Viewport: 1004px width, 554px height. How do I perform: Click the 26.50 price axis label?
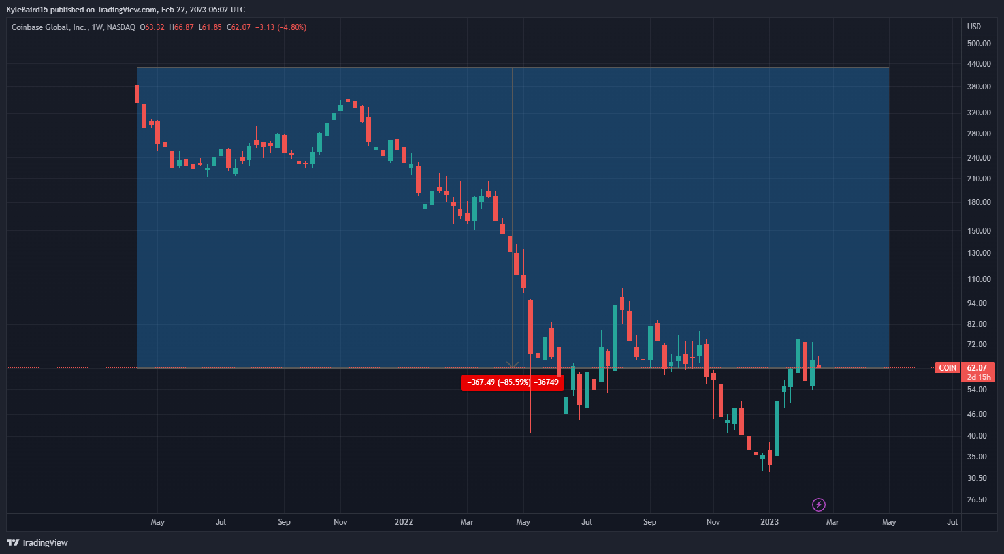(977, 500)
